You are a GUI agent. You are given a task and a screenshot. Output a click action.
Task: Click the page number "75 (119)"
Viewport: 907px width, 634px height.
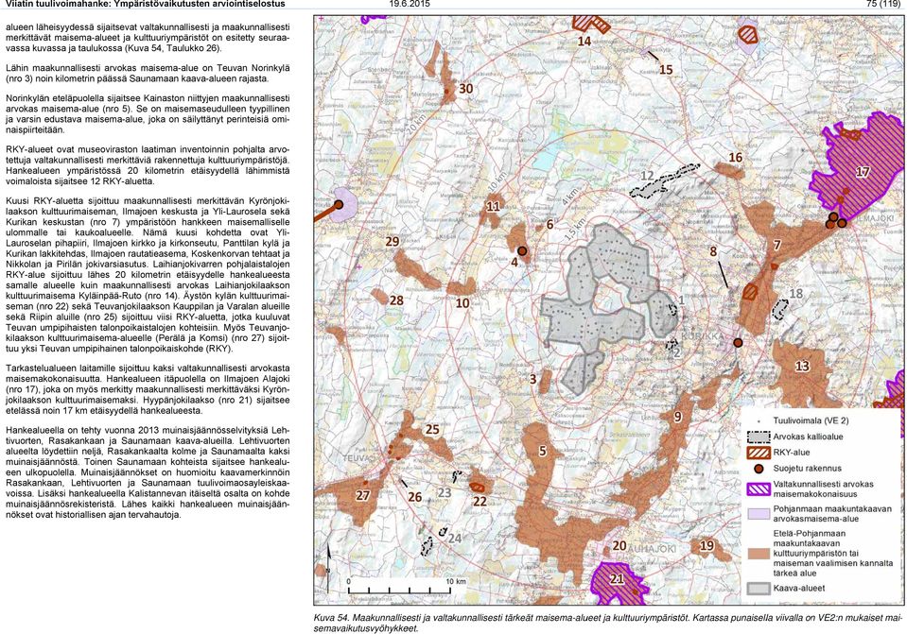pos(883,4)
